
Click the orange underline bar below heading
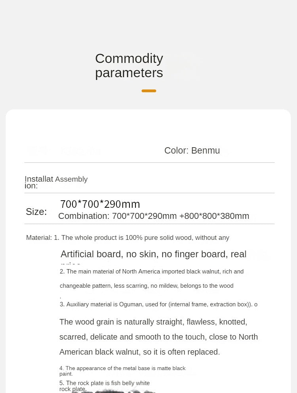coord(149,91)
